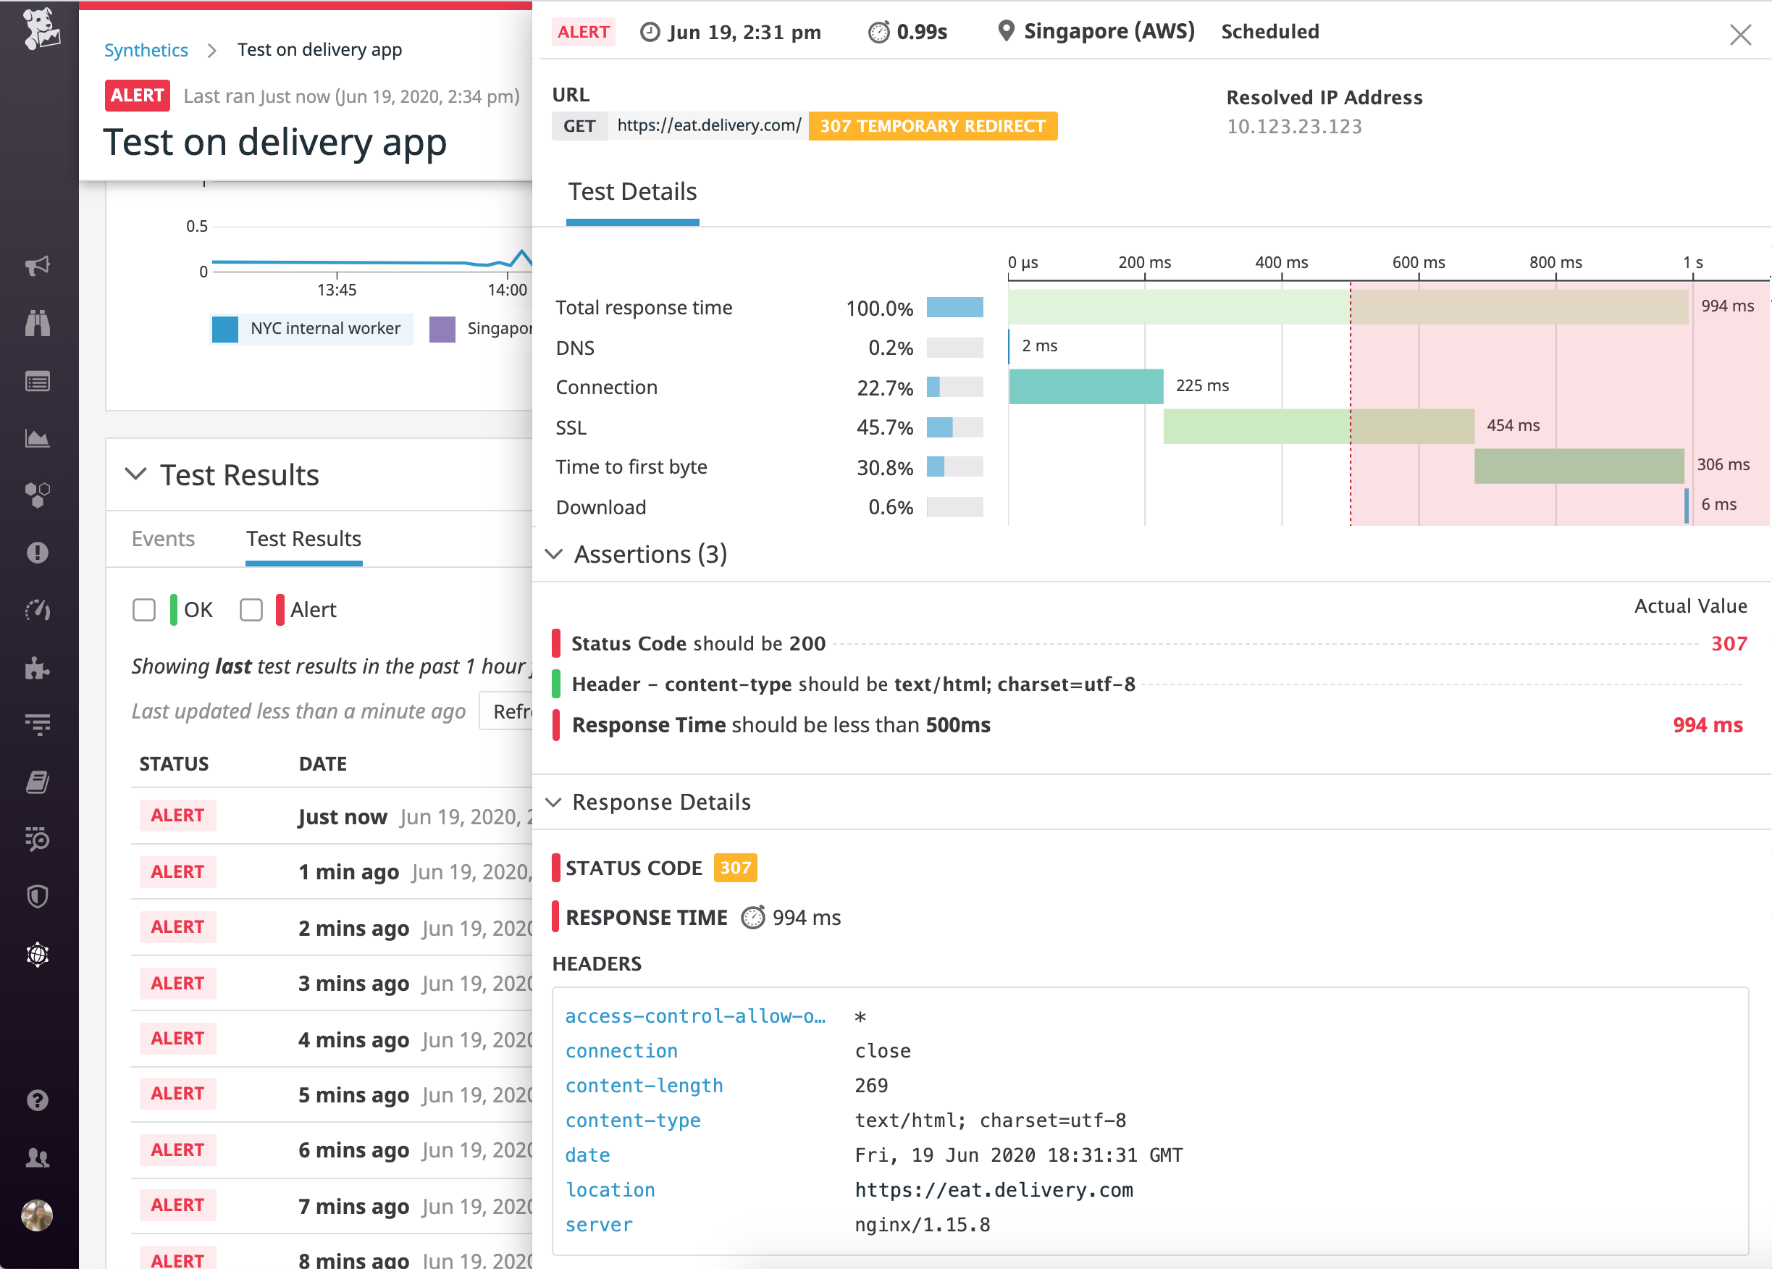The height and width of the screenshot is (1269, 1772).
Task: Open the Events list icon in sidebar
Action: pyautogui.click(x=38, y=381)
